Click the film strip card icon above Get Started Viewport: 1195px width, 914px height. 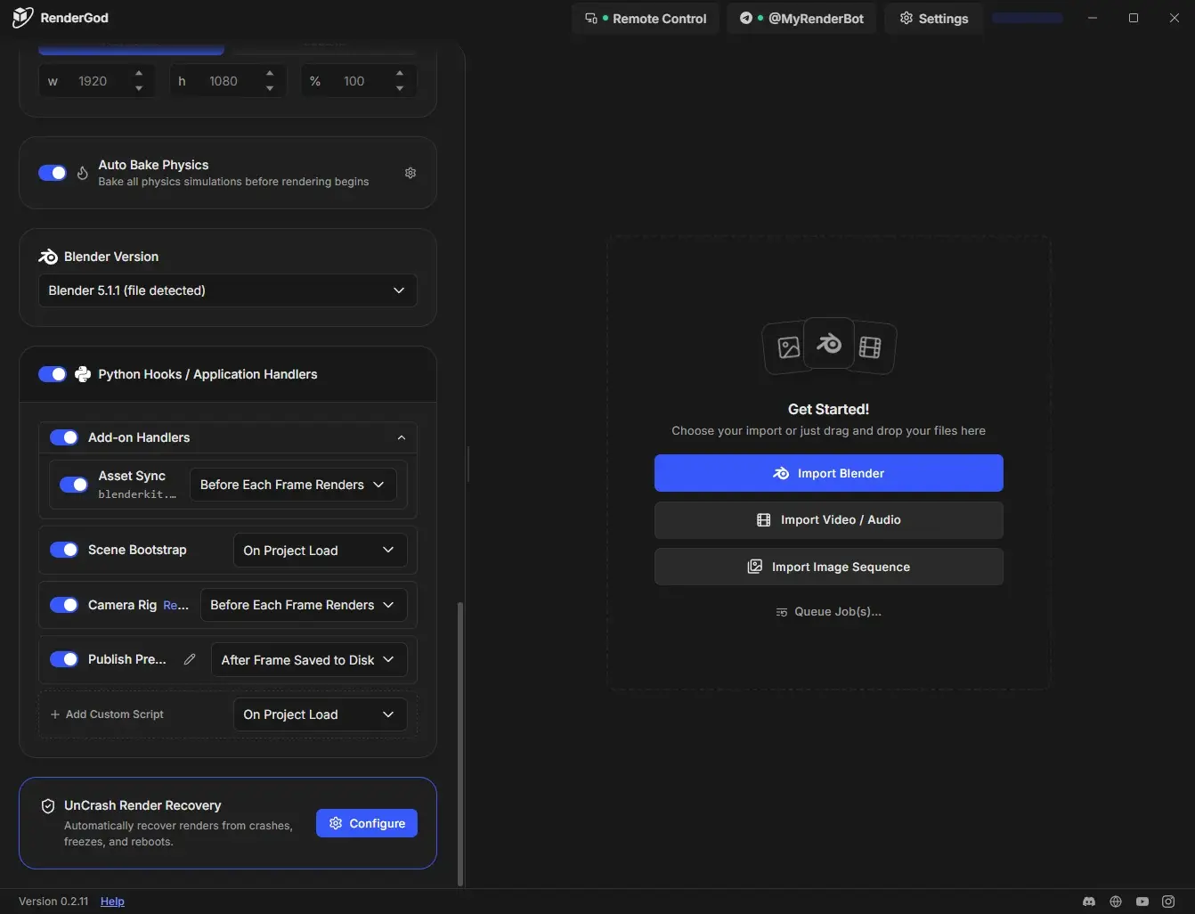point(871,347)
